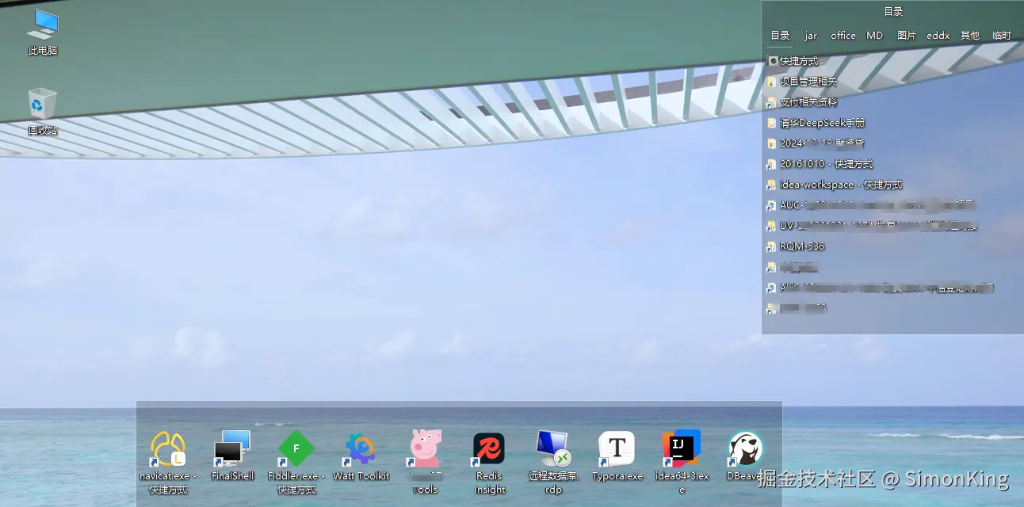Image resolution: width=1024 pixels, height=507 pixels.
Task: Open the 20161010 - 快捷方式 shortcut
Action: click(820, 164)
